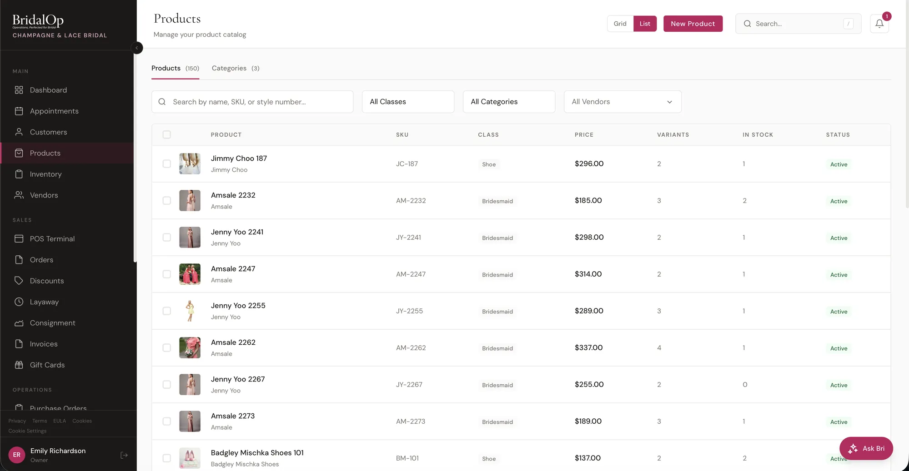Open the All Classes filter dropdown
Image resolution: width=909 pixels, height=471 pixels.
tap(408, 102)
